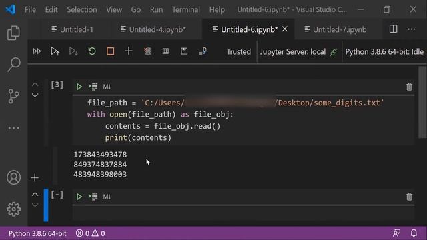Open feedback icon in status bar
The height and width of the screenshot is (240, 427).
[x=396, y=233]
